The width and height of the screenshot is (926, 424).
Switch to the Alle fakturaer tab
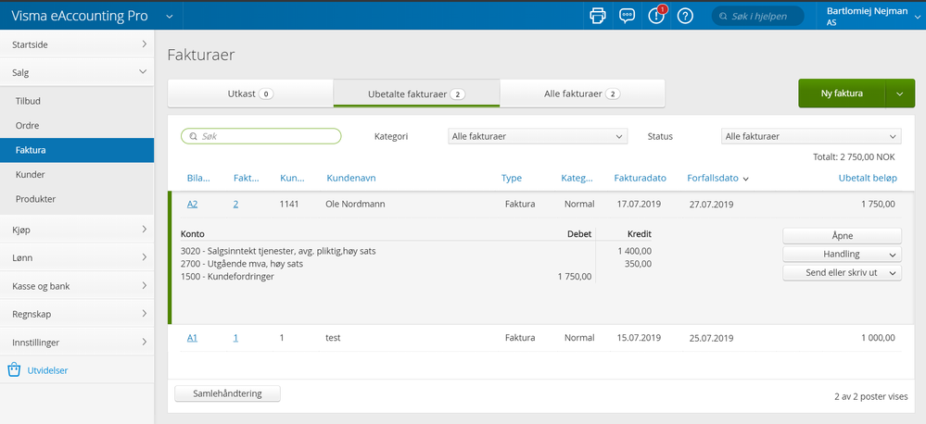tap(582, 94)
